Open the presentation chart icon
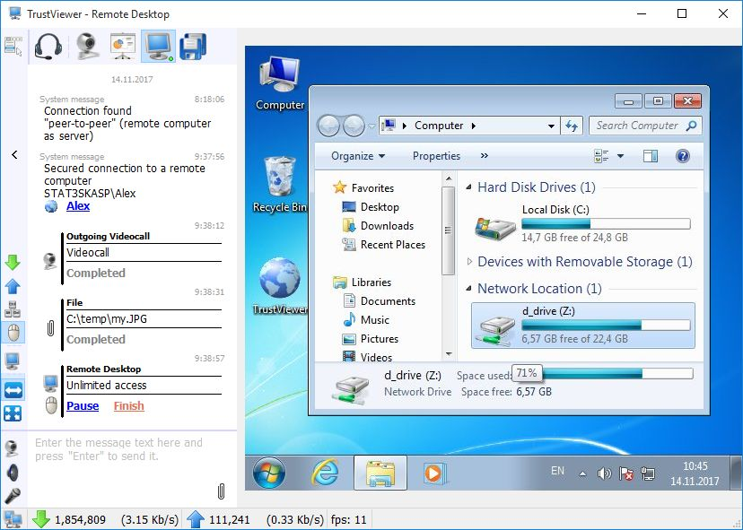 123,46
